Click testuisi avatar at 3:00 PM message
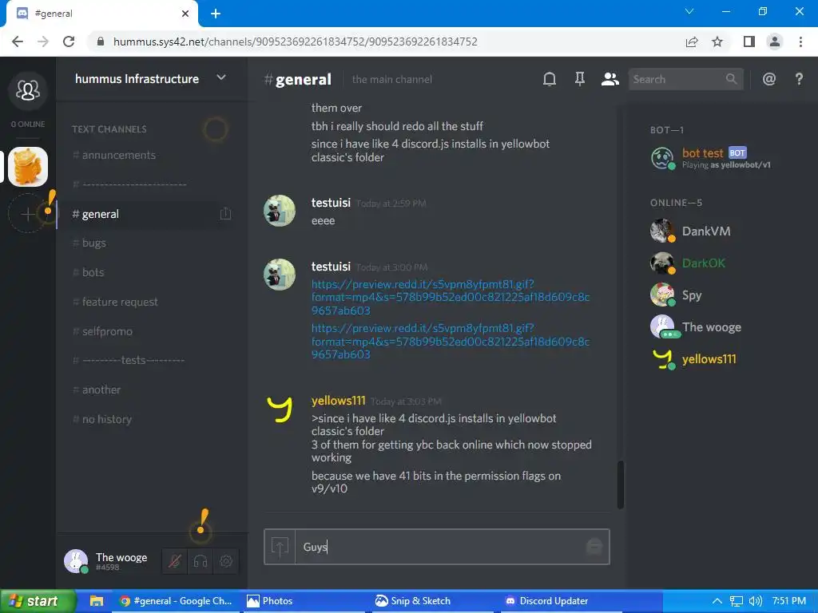This screenshot has height=613, width=818. (x=280, y=275)
